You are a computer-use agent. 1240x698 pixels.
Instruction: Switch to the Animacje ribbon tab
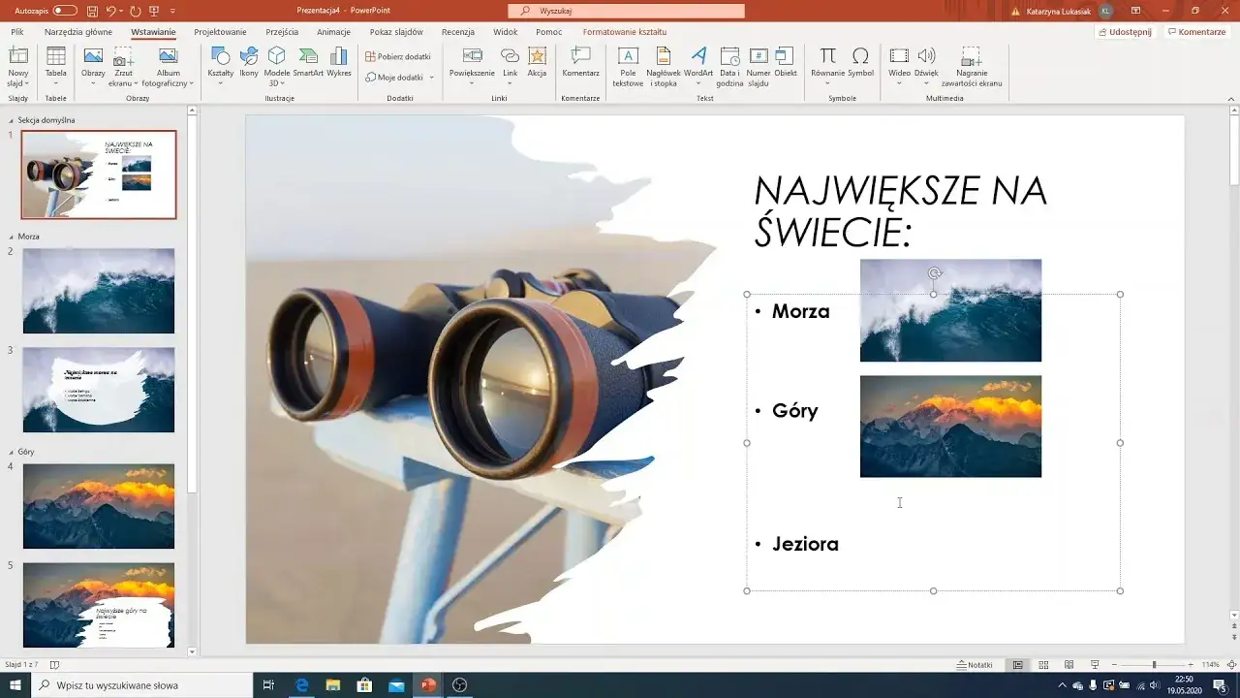pos(333,31)
